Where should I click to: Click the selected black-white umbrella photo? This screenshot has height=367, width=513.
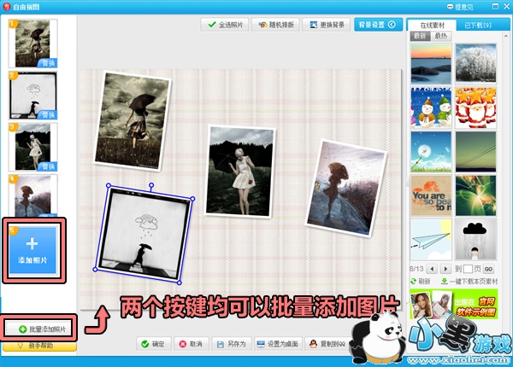144,234
